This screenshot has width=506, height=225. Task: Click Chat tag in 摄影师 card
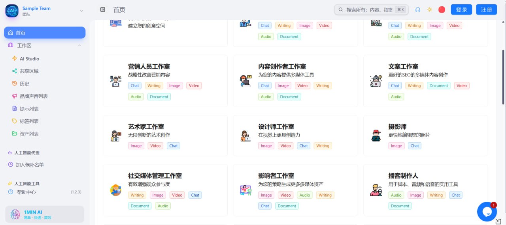(x=415, y=146)
